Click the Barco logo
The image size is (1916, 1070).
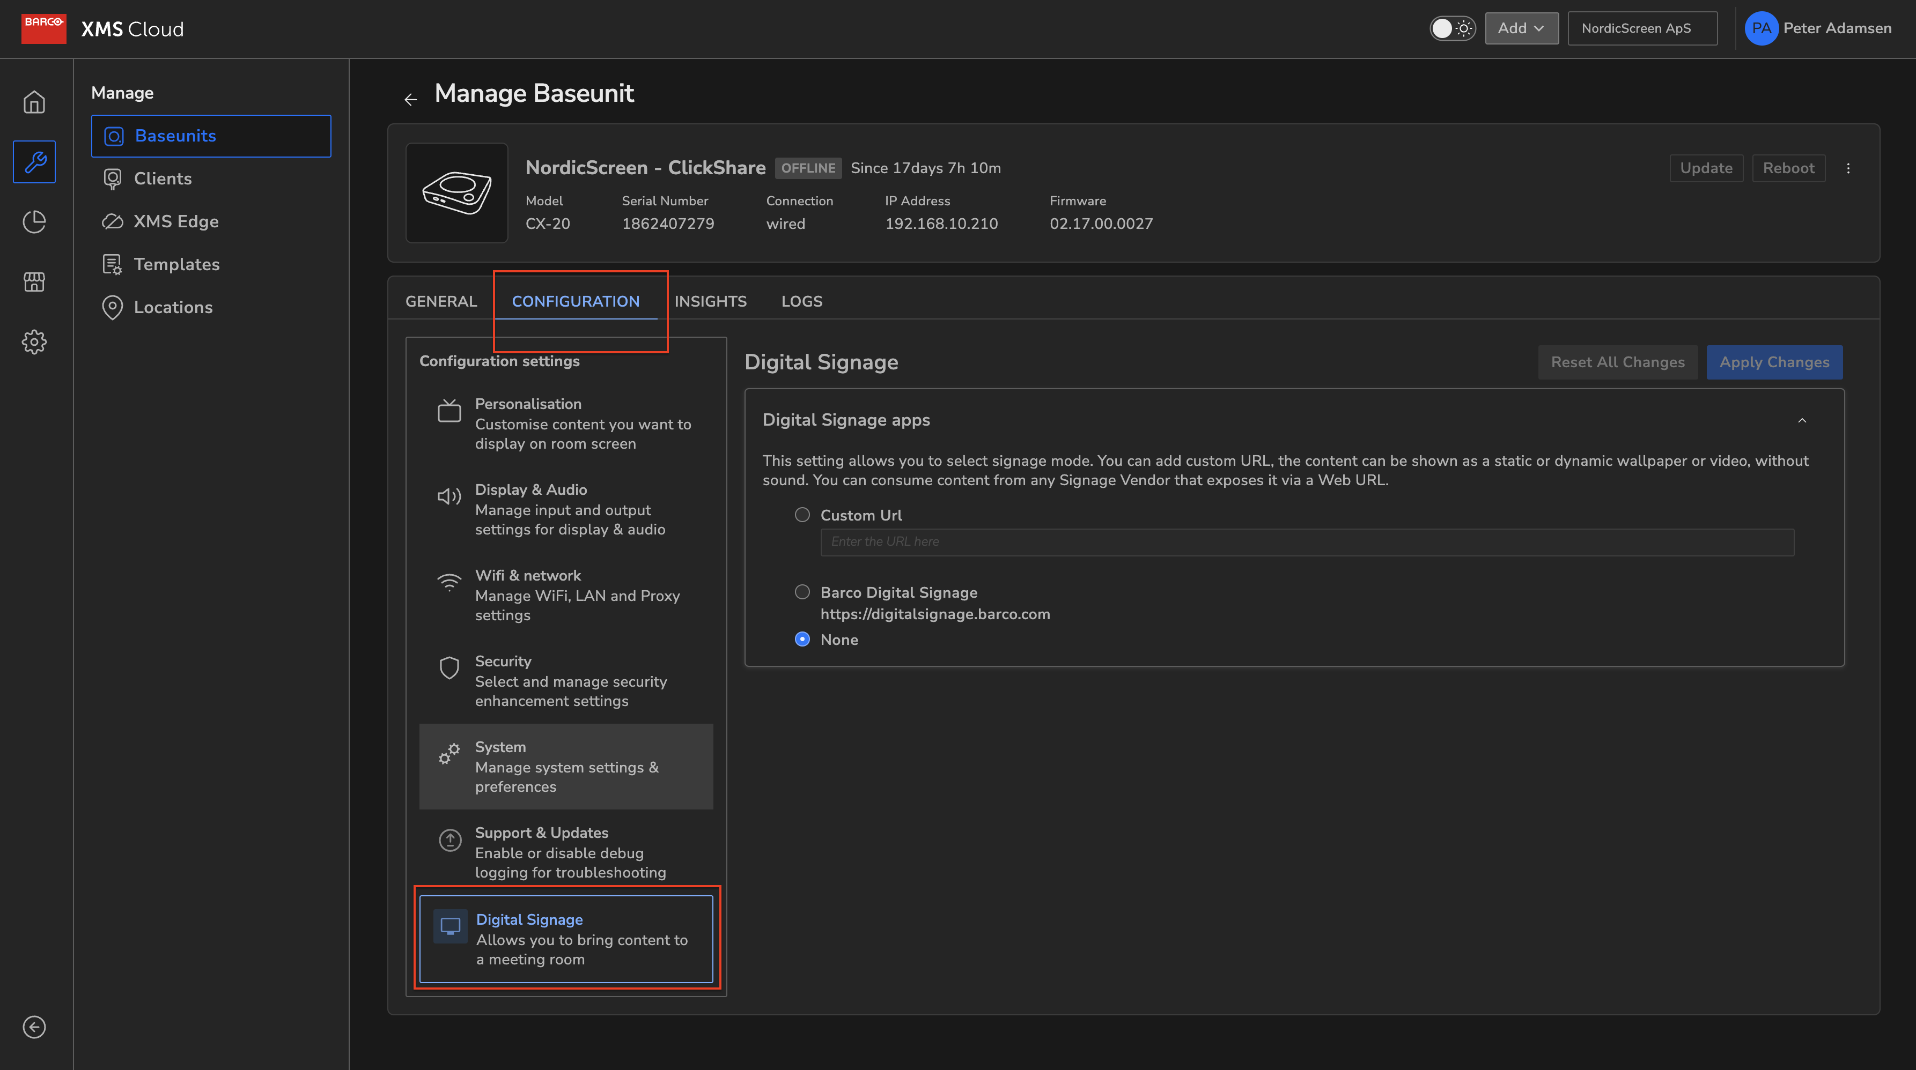coord(43,28)
